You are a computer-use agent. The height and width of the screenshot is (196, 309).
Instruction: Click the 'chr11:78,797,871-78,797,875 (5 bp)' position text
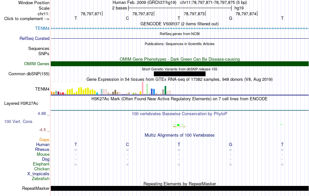pos(213,3)
